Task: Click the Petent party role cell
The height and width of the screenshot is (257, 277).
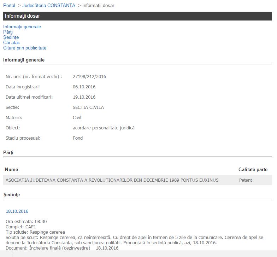Action: [246, 180]
